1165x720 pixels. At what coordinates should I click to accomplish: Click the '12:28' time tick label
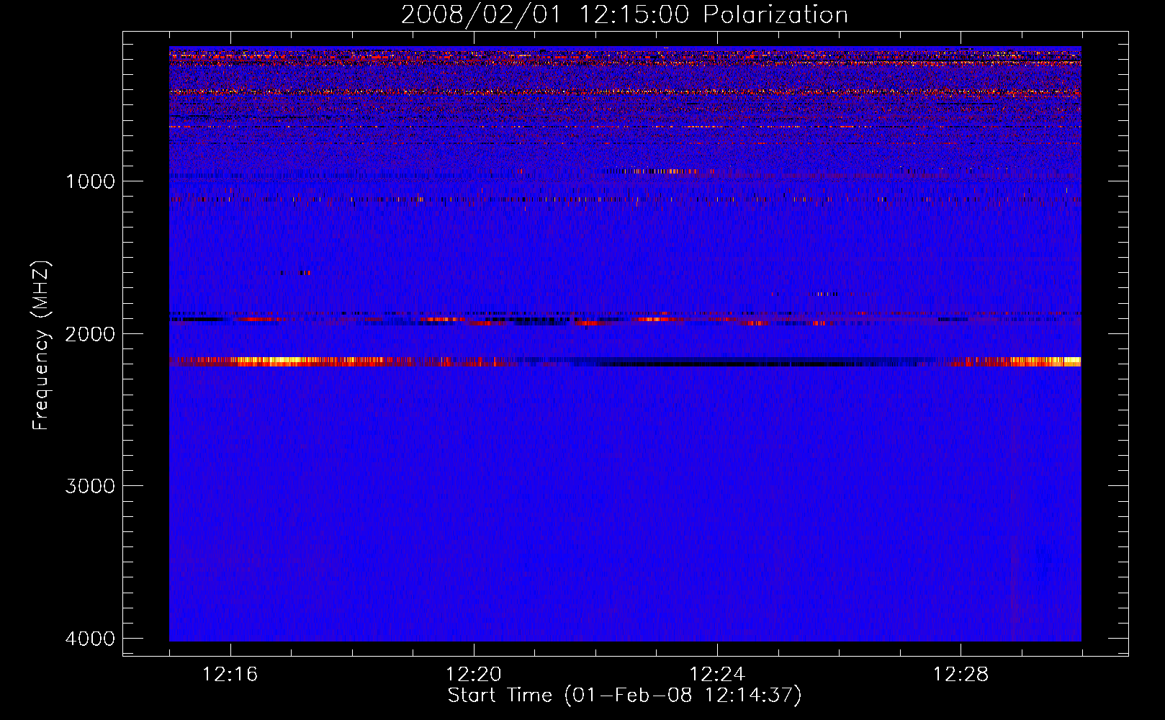[961, 675]
